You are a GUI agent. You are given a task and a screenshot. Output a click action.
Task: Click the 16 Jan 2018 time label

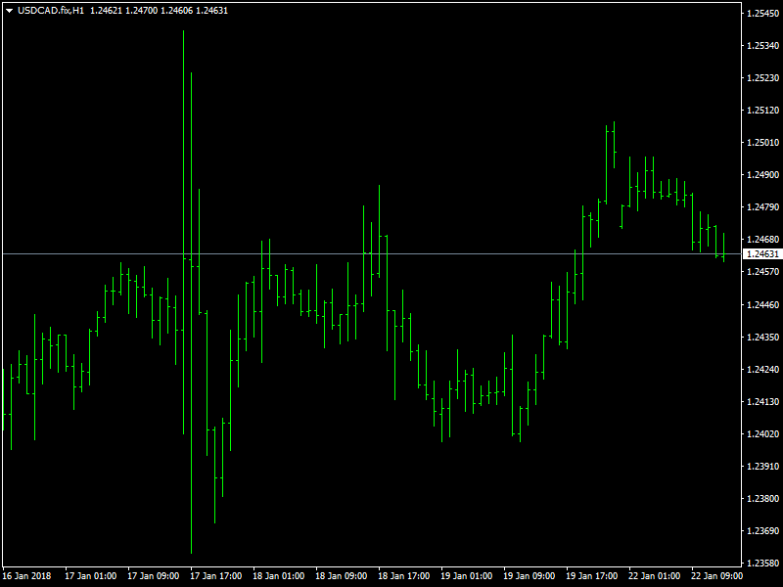(26, 576)
